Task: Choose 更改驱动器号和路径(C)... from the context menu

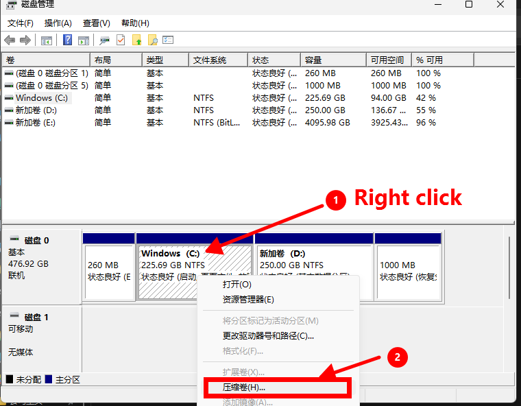Action: (x=268, y=336)
